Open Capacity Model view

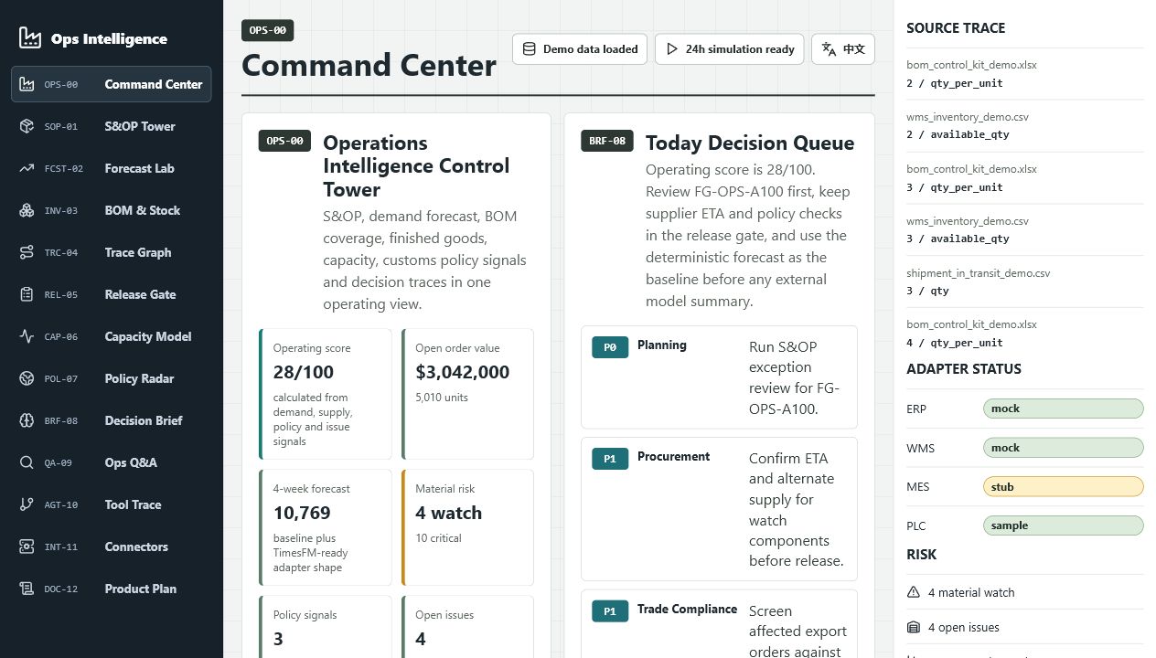pyautogui.click(x=112, y=336)
